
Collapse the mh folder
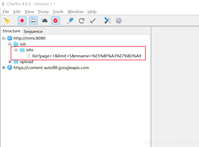pos(10,44)
